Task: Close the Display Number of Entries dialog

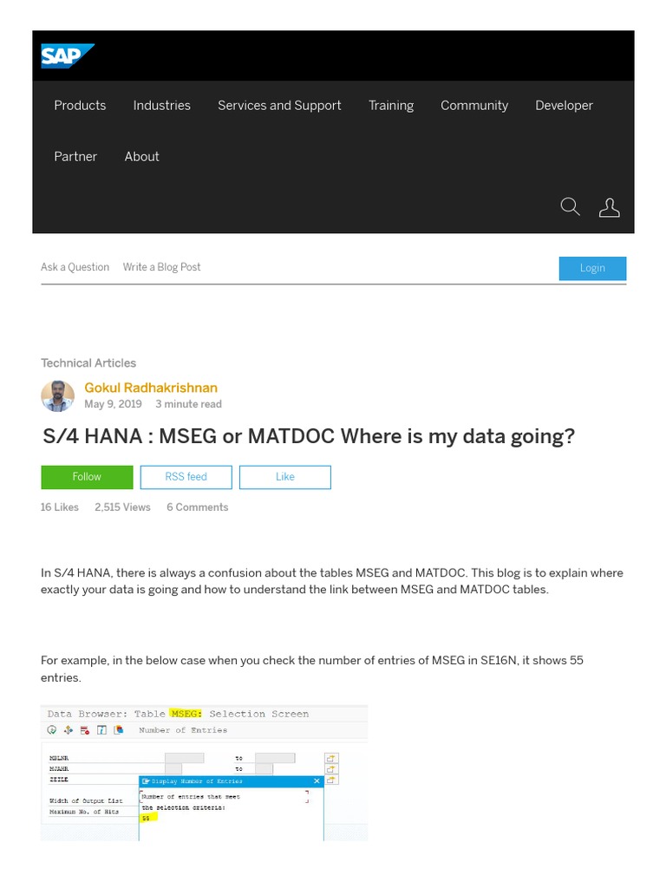Action: [317, 781]
